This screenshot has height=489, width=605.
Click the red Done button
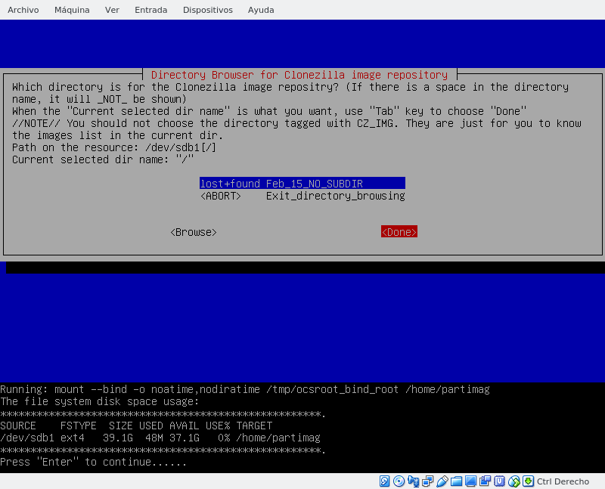click(x=399, y=232)
